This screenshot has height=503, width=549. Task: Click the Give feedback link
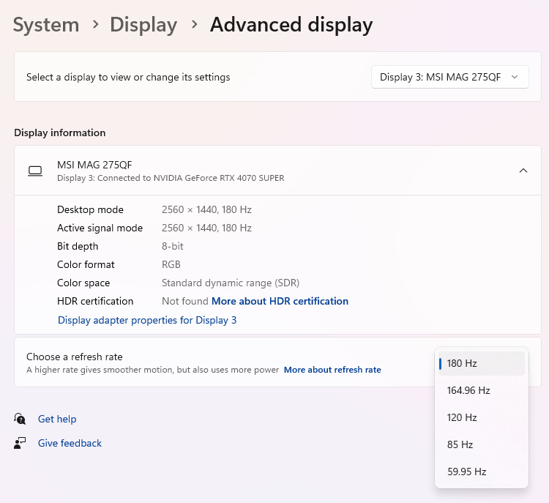[70, 443]
